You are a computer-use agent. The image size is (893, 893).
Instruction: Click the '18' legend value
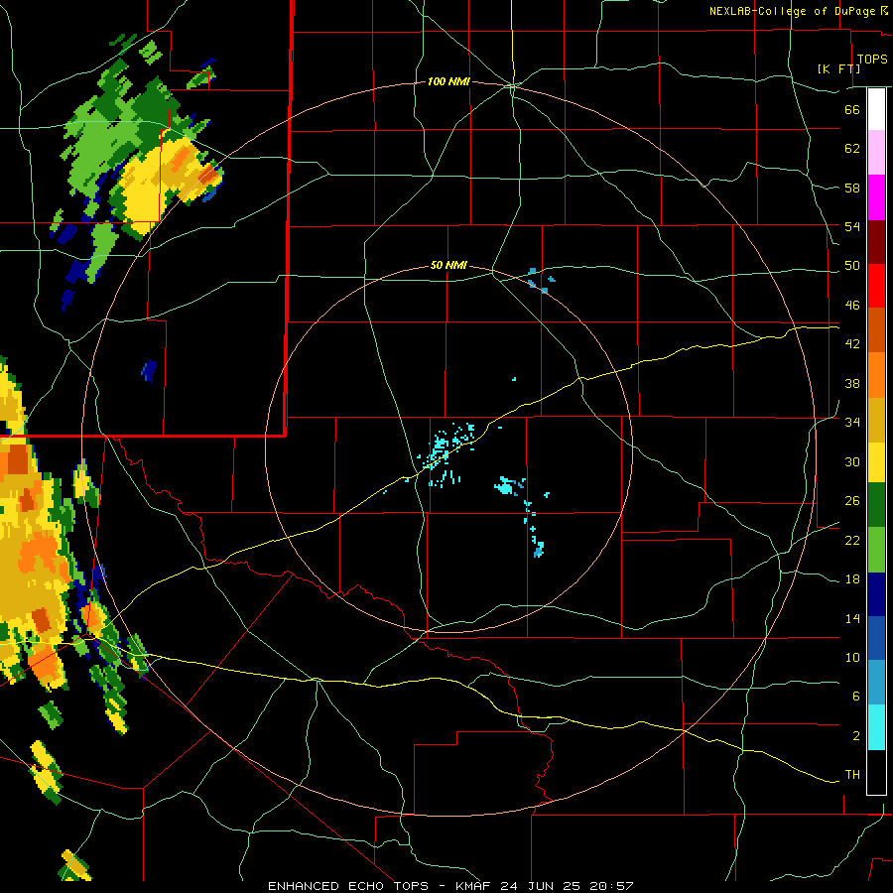[852, 579]
